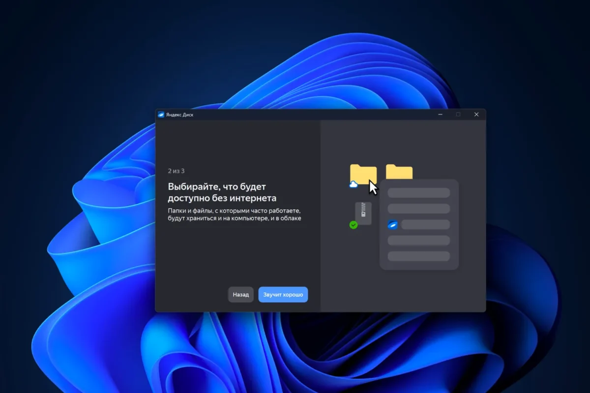The image size is (590, 393).
Task: Click the second yellow folder illustration
Action: coord(399,172)
